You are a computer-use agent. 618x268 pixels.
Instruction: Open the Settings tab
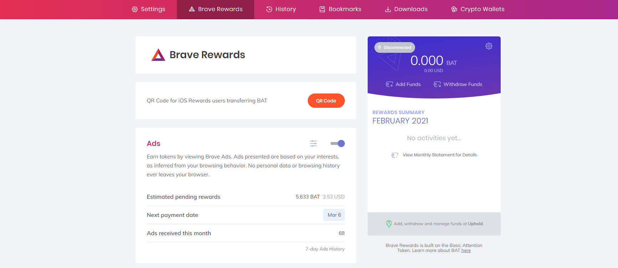click(x=148, y=9)
